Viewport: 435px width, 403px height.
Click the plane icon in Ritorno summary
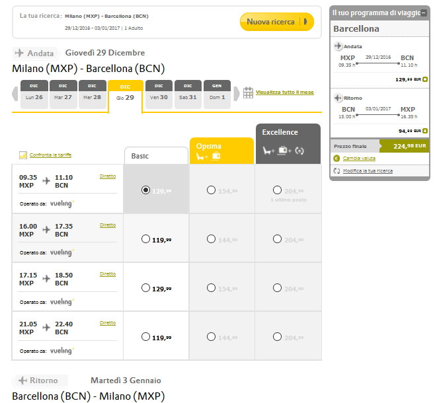[338, 98]
